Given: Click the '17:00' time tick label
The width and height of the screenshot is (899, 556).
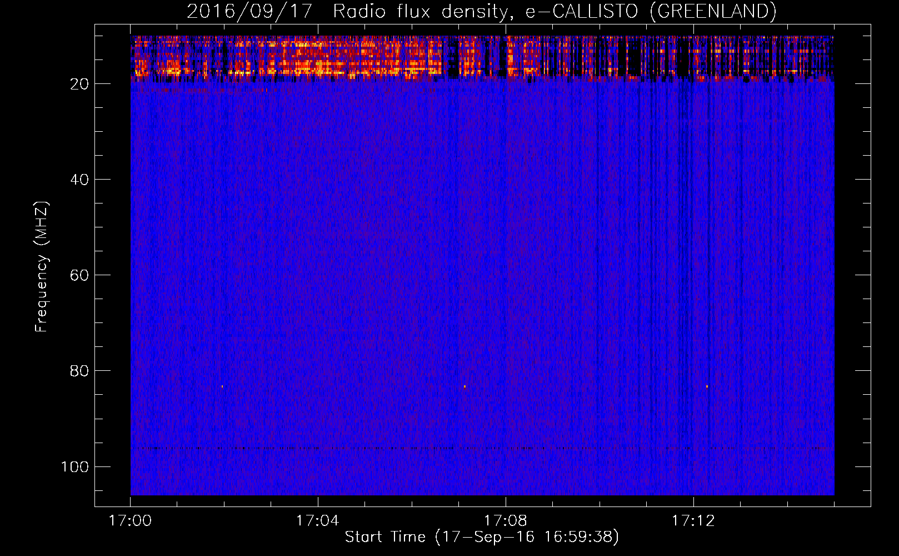Looking at the screenshot, I should pos(130,520).
